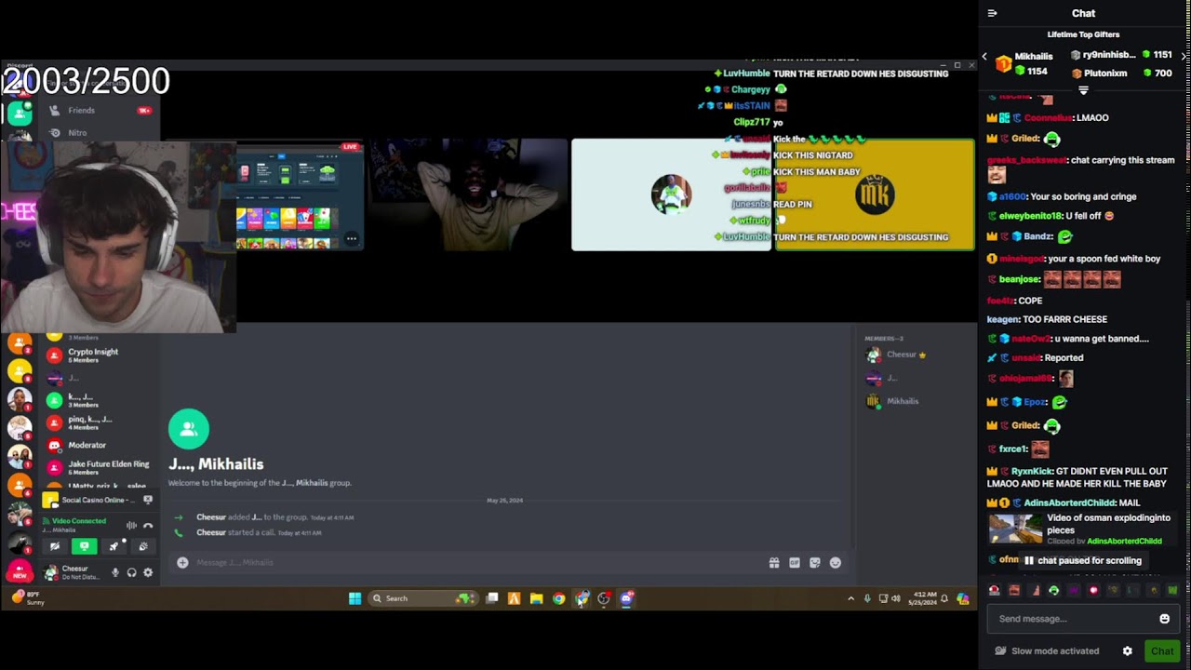Resume chat via paused for scrolling banner
The image size is (1191, 670).
(x=1083, y=561)
